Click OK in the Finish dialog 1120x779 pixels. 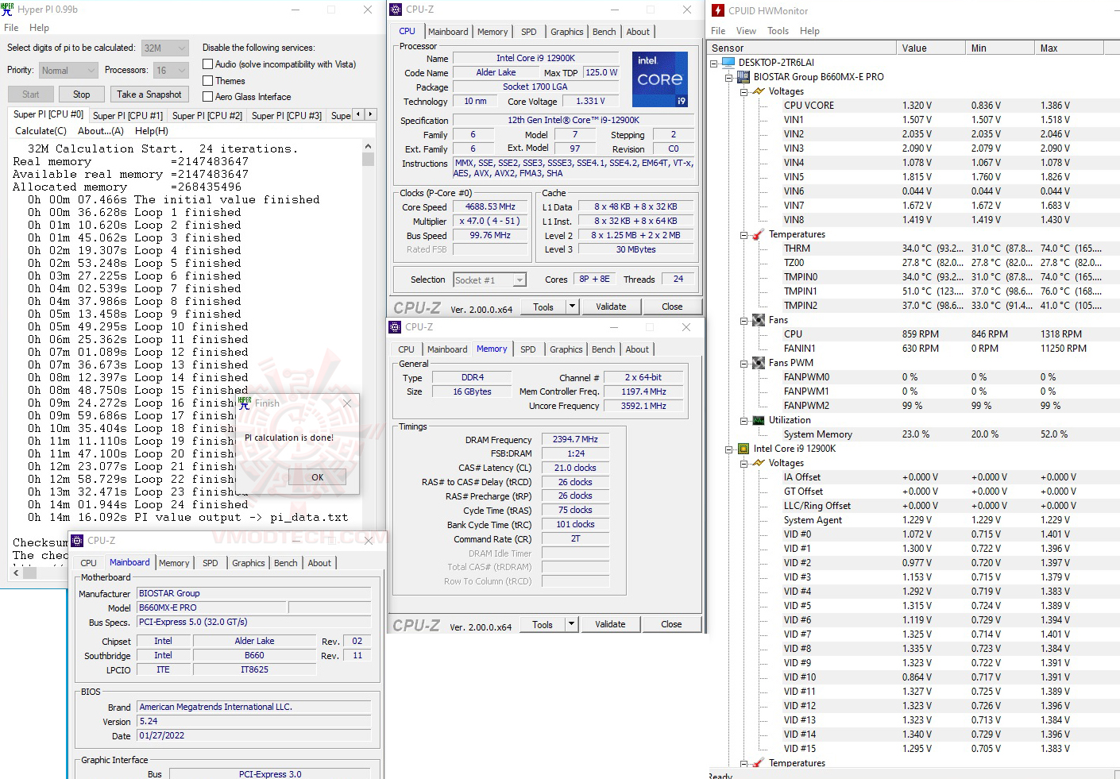point(317,477)
